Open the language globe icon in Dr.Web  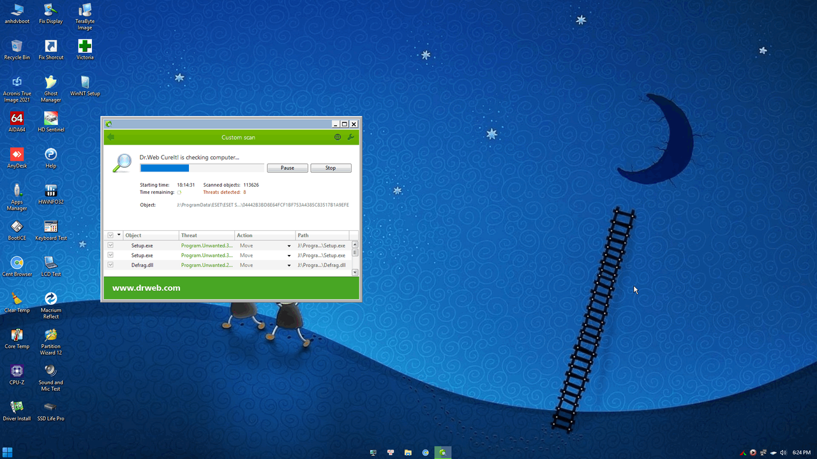pos(338,137)
